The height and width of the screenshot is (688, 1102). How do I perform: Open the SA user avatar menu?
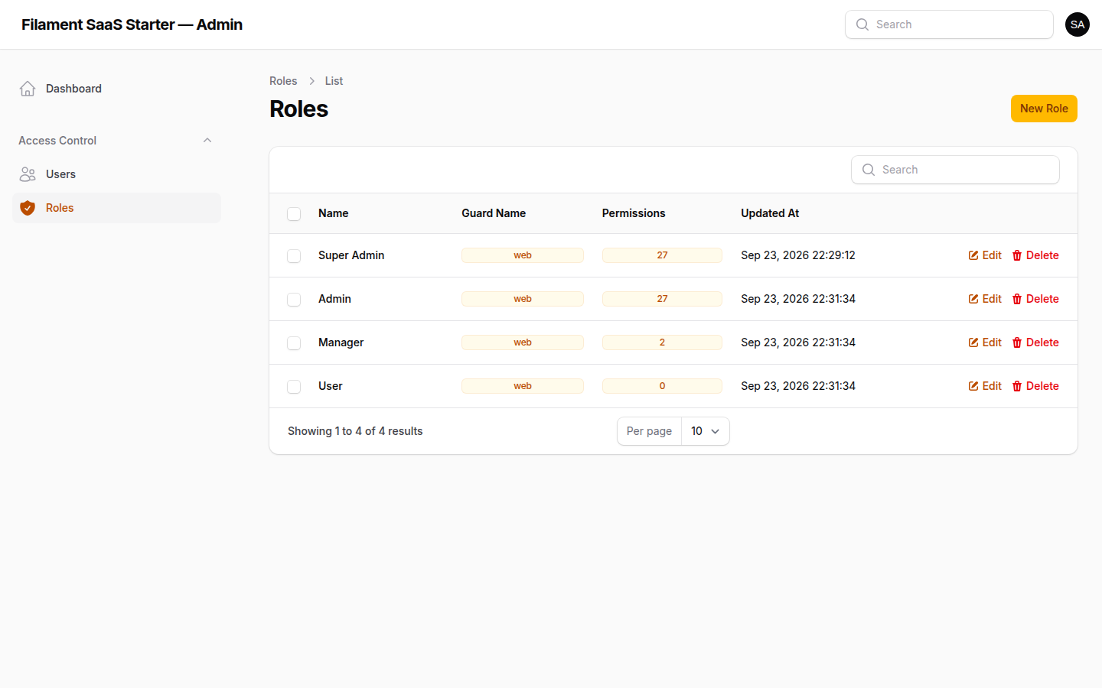click(1078, 24)
